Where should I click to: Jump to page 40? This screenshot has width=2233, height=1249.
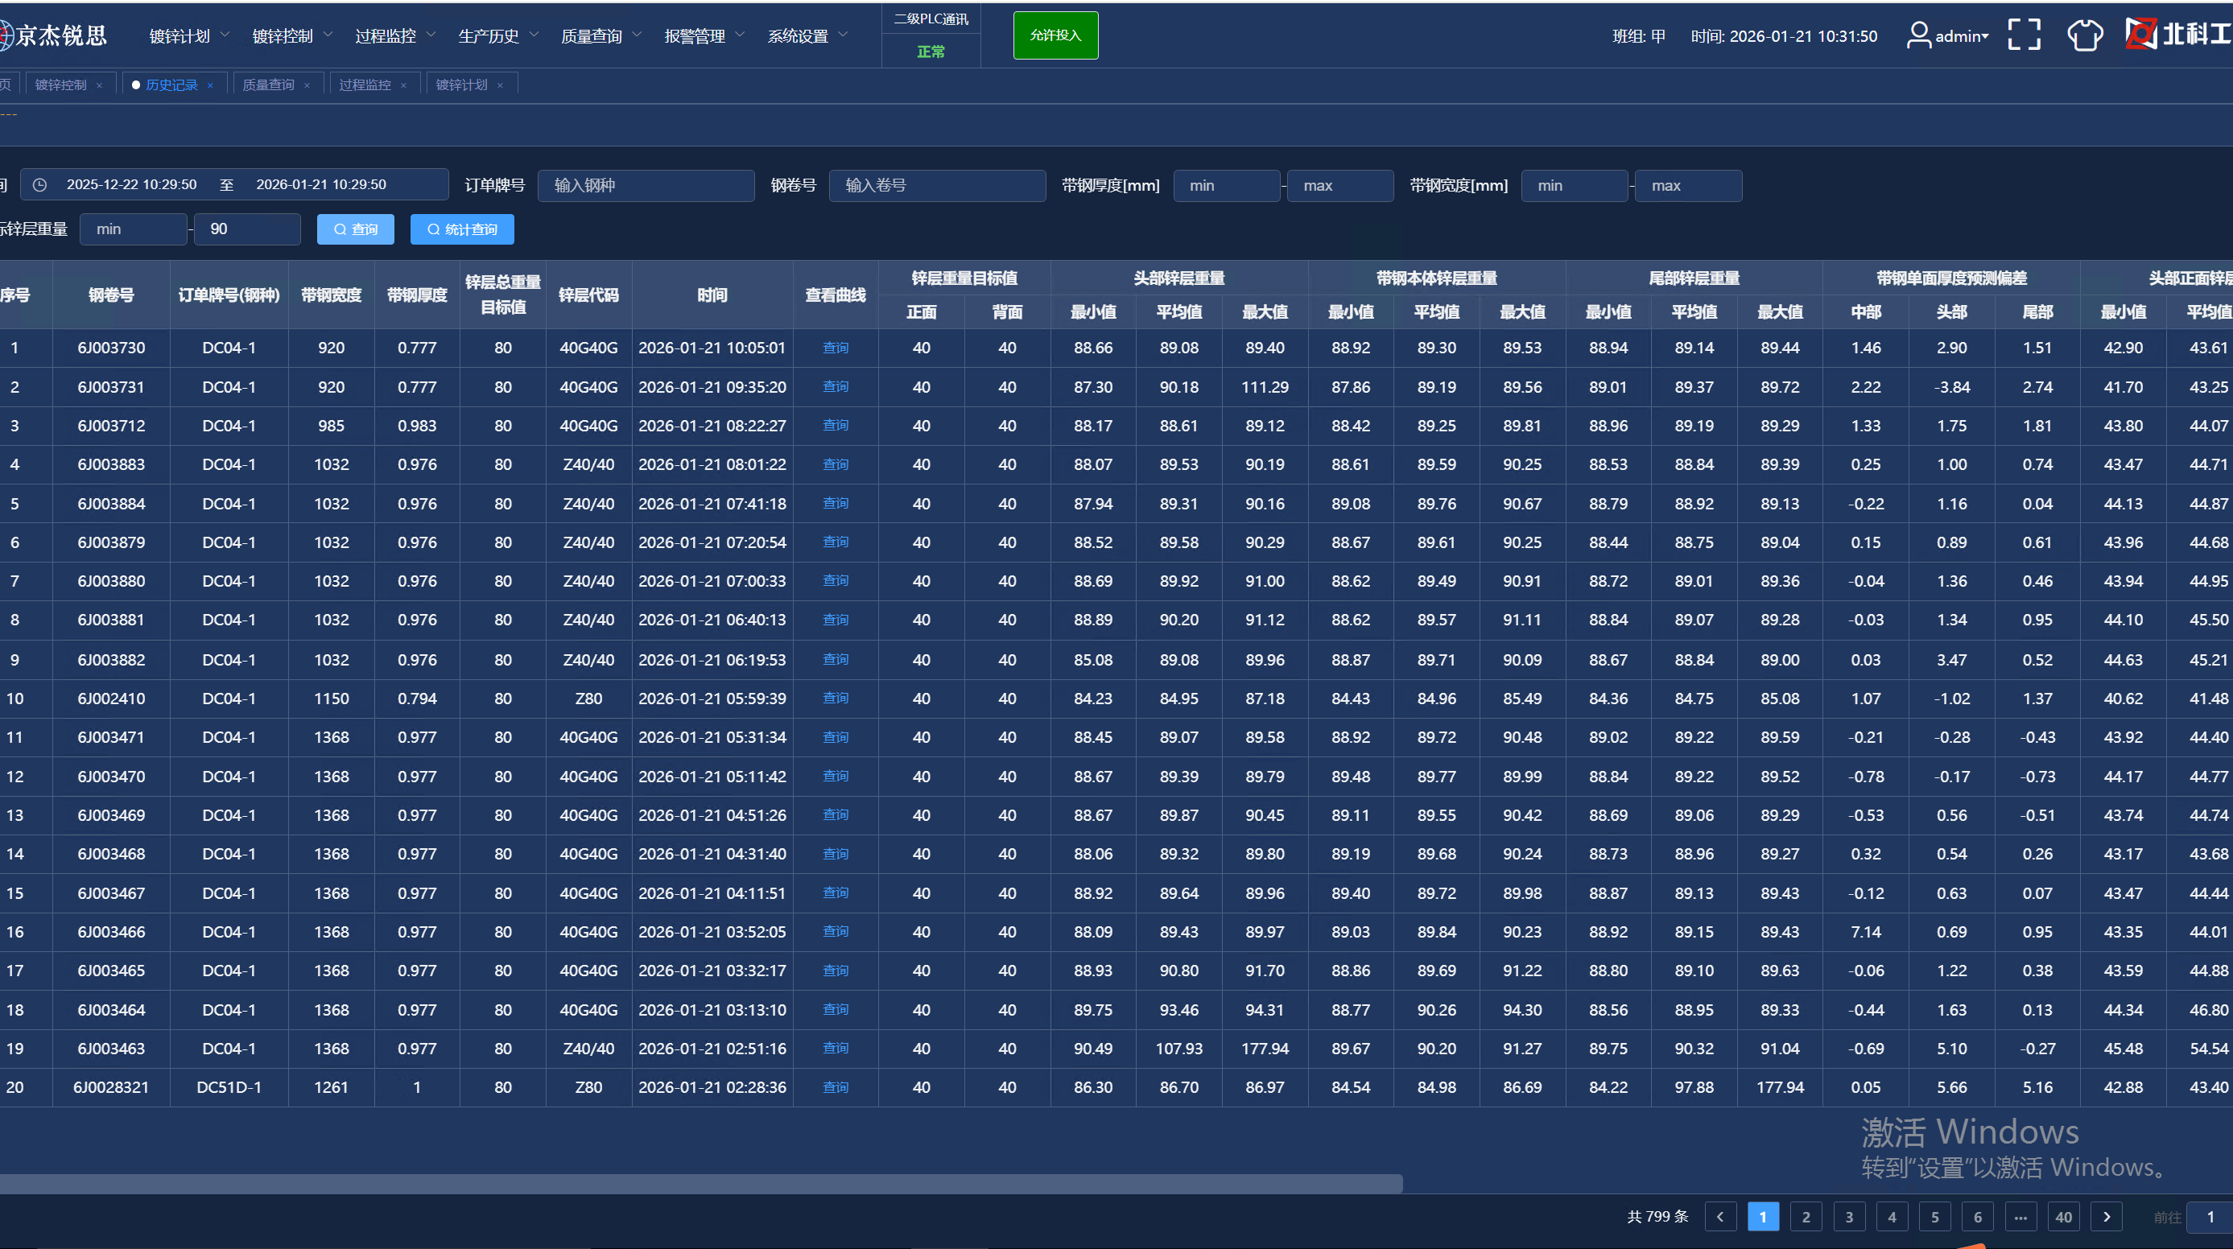point(2063,1217)
